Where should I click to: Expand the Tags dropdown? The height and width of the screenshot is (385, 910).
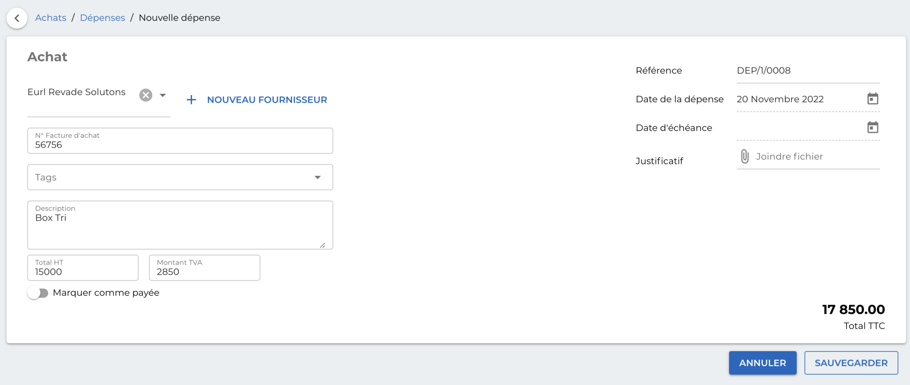[x=317, y=177]
